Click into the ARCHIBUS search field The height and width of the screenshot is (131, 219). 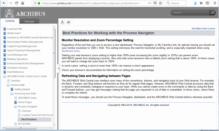click(x=190, y=13)
